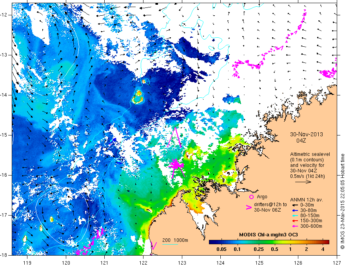Click the '4' color bar tick label
The image size is (345, 267).
point(323,249)
